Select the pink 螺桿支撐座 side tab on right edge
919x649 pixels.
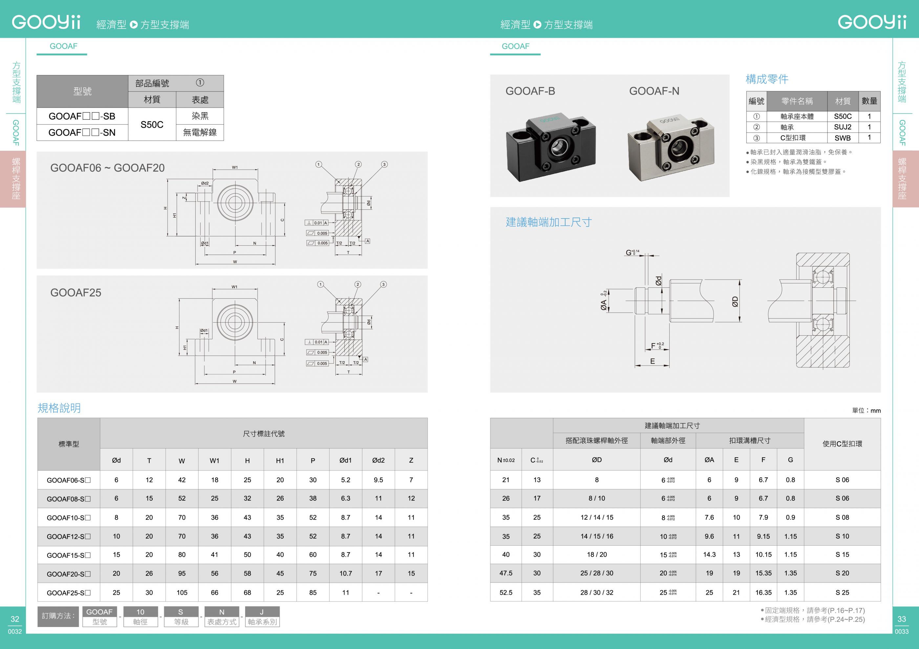click(906, 179)
